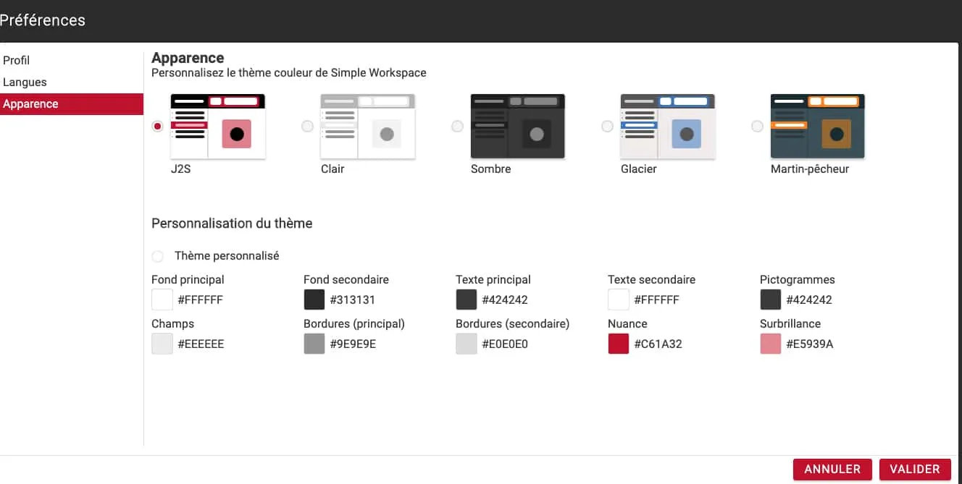Click the Sombre theme preview thumbnail
The image size is (962, 484).
click(x=517, y=127)
